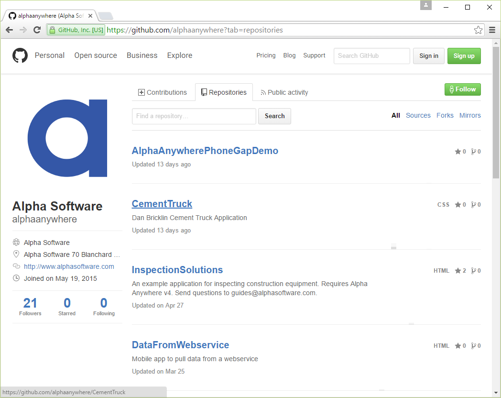The width and height of the screenshot is (501, 398).
Task: Open Chrome user profile icon
Action: pos(425,5)
